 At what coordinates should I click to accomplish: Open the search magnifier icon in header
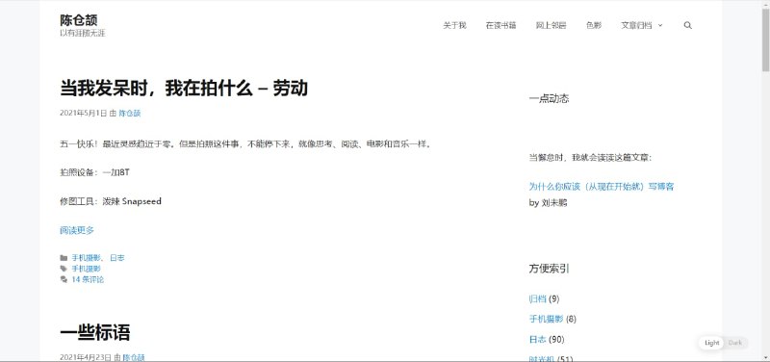pyautogui.click(x=687, y=26)
